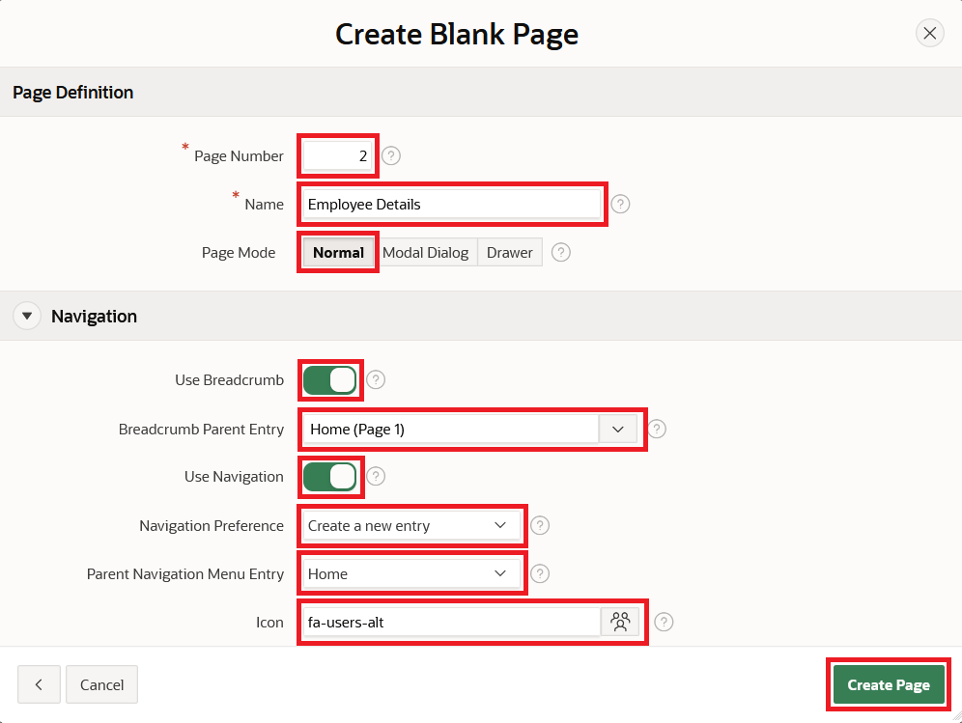
Task: Click the Icon field with fa-users-alt
Action: point(452,622)
